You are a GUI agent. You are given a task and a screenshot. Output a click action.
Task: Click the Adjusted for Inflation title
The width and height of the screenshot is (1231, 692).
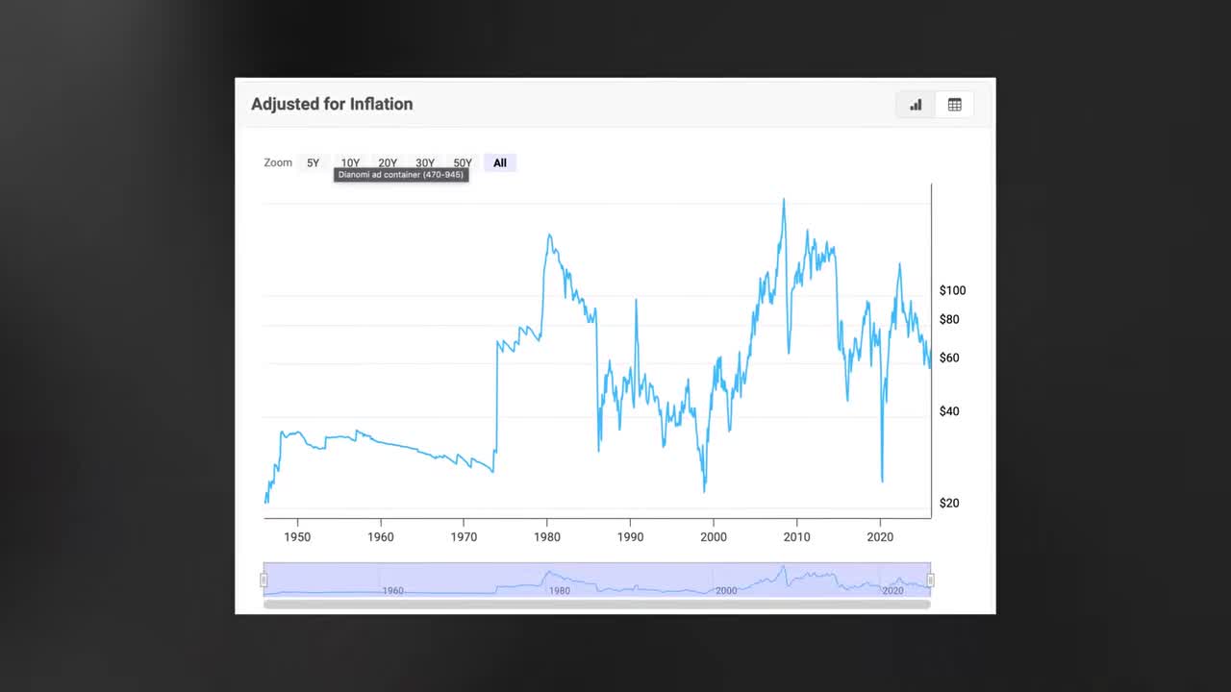click(x=332, y=104)
